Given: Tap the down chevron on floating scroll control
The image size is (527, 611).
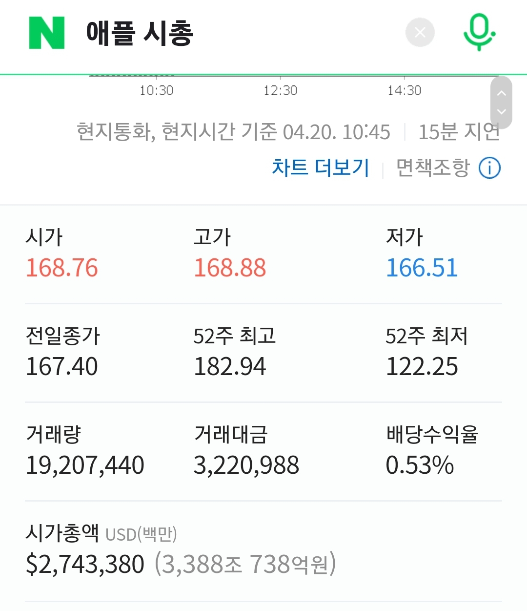Looking at the screenshot, I should pyautogui.click(x=501, y=112).
